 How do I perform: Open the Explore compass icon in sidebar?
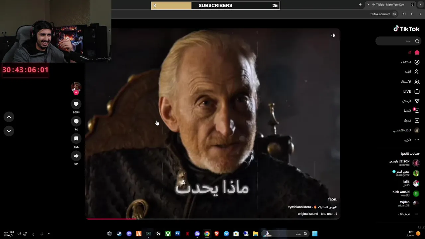[x=417, y=62]
